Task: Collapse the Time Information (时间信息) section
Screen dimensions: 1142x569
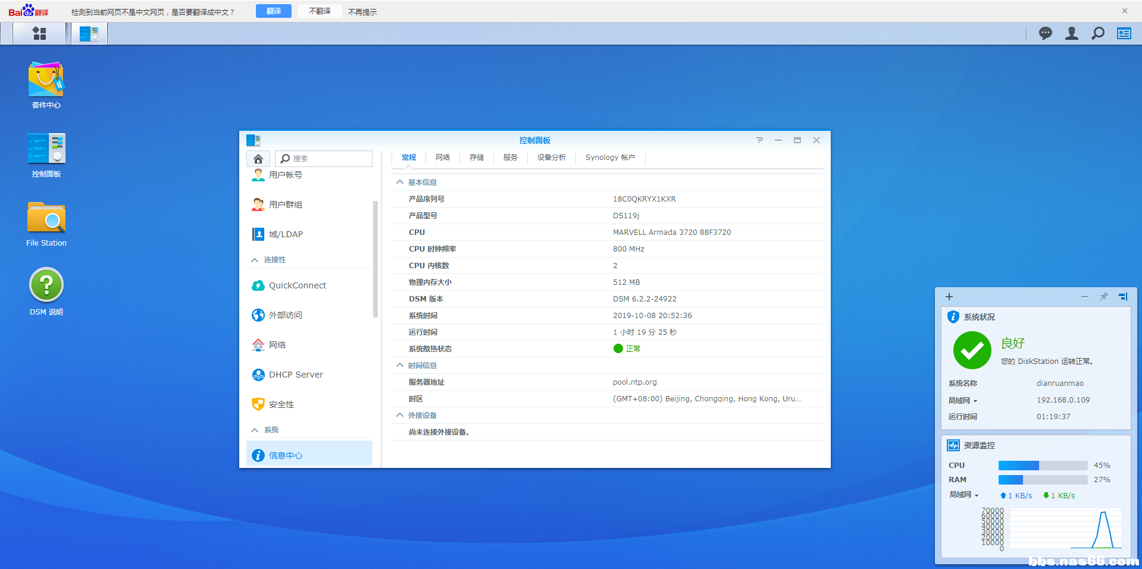Action: pyautogui.click(x=400, y=365)
